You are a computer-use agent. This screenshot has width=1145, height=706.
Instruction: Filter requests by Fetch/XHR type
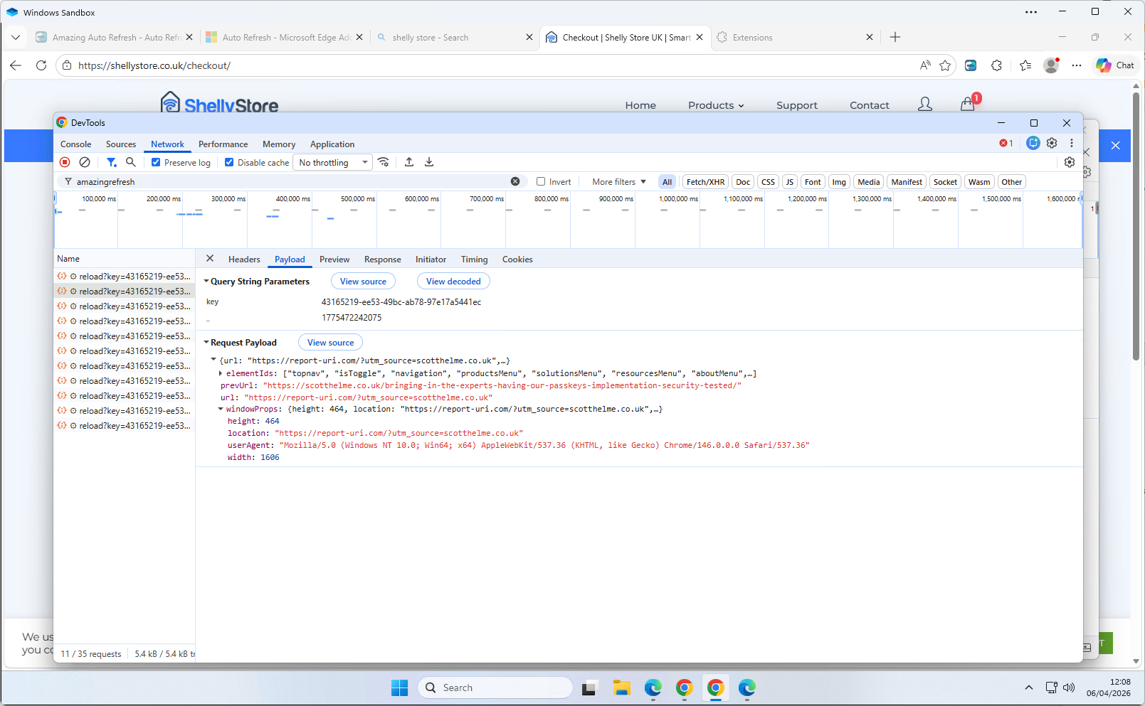pyautogui.click(x=705, y=182)
